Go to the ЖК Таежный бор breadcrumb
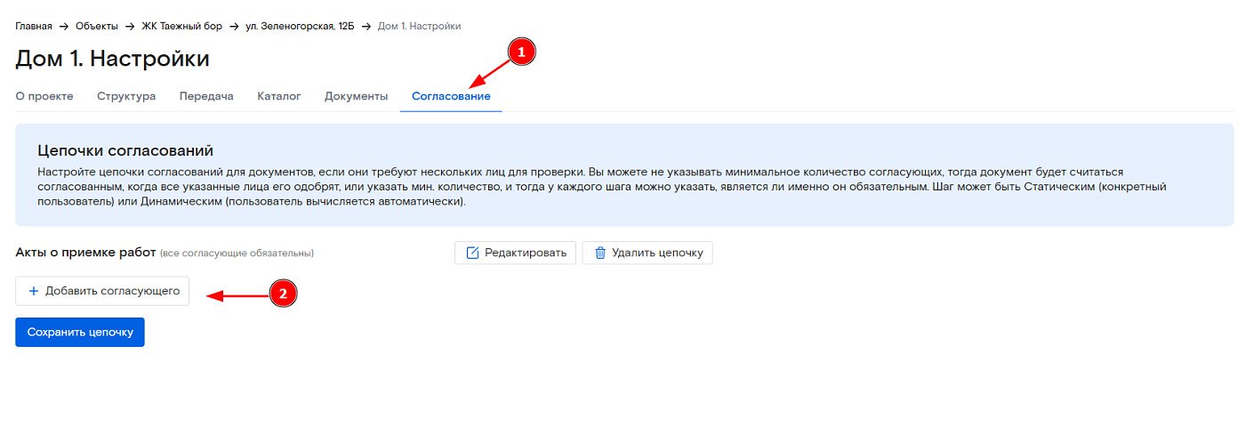The height and width of the screenshot is (435, 1245). tap(182, 27)
